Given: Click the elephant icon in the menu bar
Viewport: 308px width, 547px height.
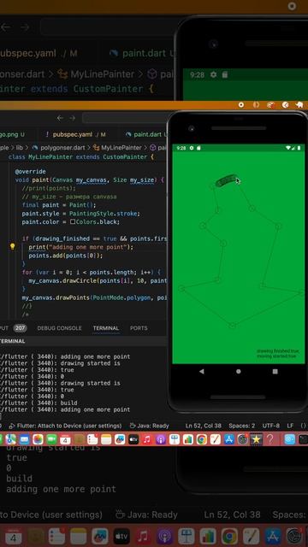Looking at the screenshot, I should click(x=299, y=104).
